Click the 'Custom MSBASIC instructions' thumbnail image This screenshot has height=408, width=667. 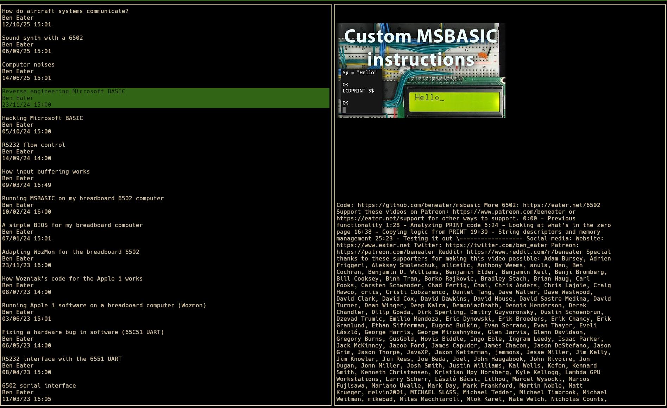click(421, 71)
